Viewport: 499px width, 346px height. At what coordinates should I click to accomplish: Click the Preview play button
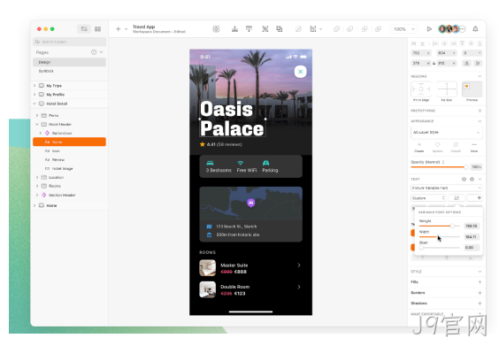tap(429, 29)
